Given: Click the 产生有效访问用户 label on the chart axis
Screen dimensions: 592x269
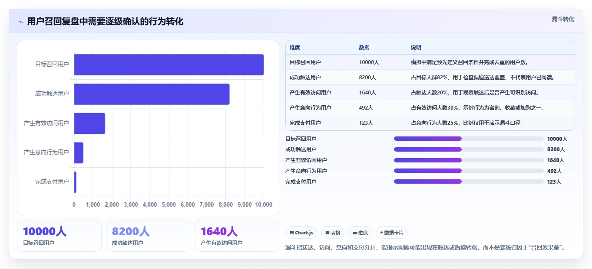Looking at the screenshot, I should pyautogui.click(x=46, y=123).
